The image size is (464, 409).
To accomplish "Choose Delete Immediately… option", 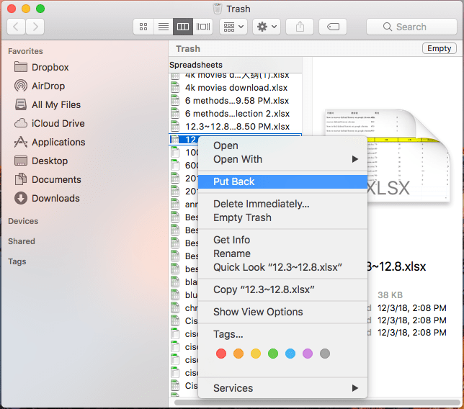I will pos(282,204).
